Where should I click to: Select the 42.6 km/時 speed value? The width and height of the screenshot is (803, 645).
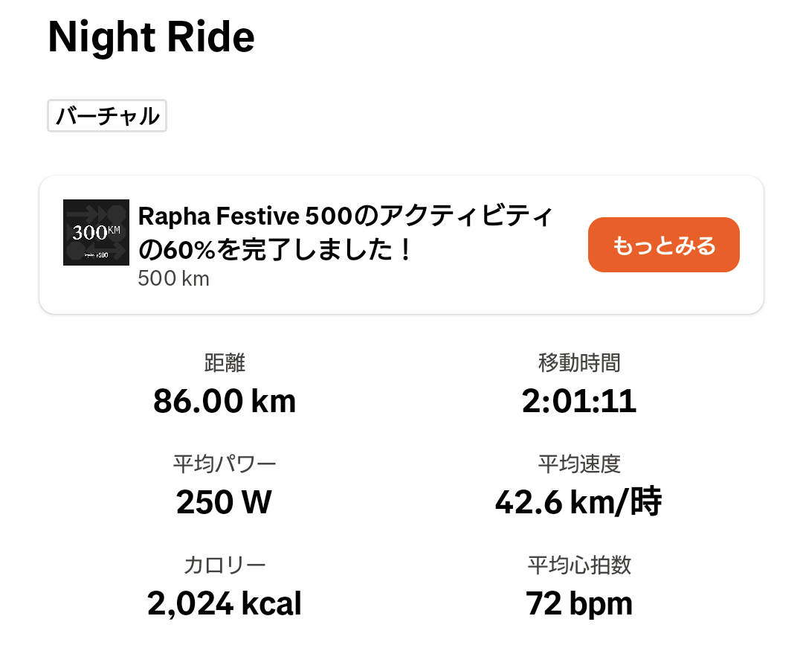tap(579, 503)
